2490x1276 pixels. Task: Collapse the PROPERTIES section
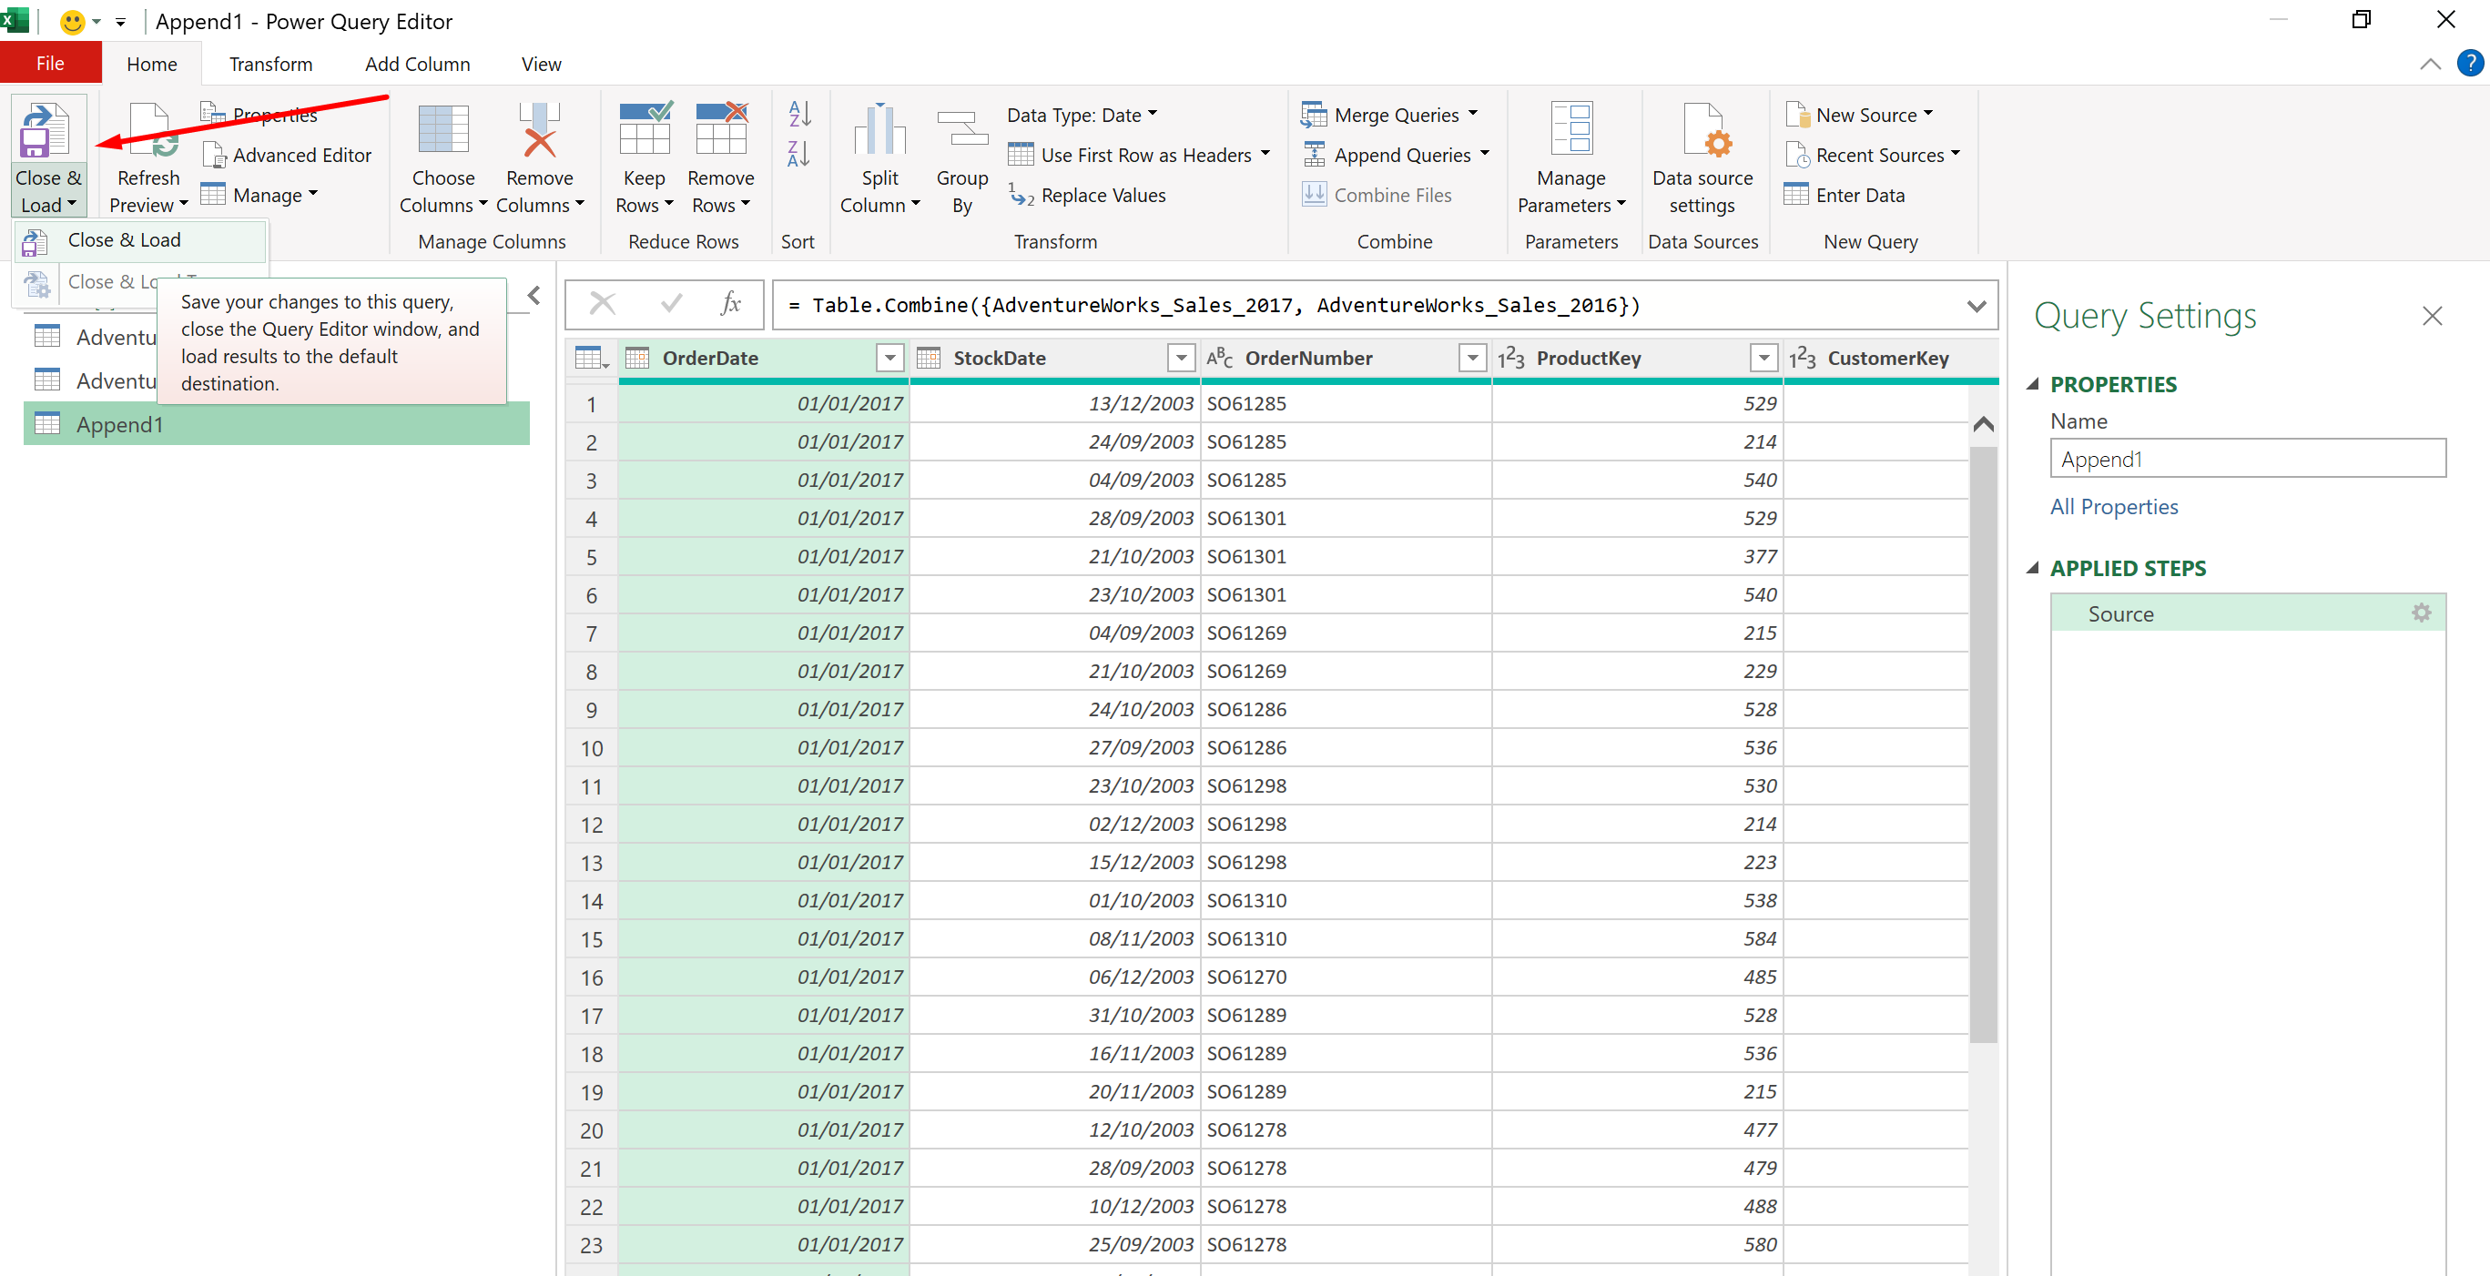pos(2033,384)
